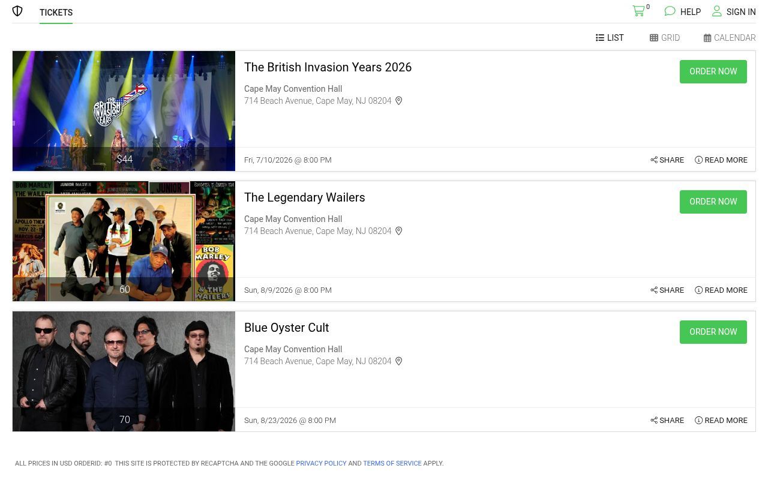Order Legendary Wailers tickets now

pyautogui.click(x=713, y=202)
